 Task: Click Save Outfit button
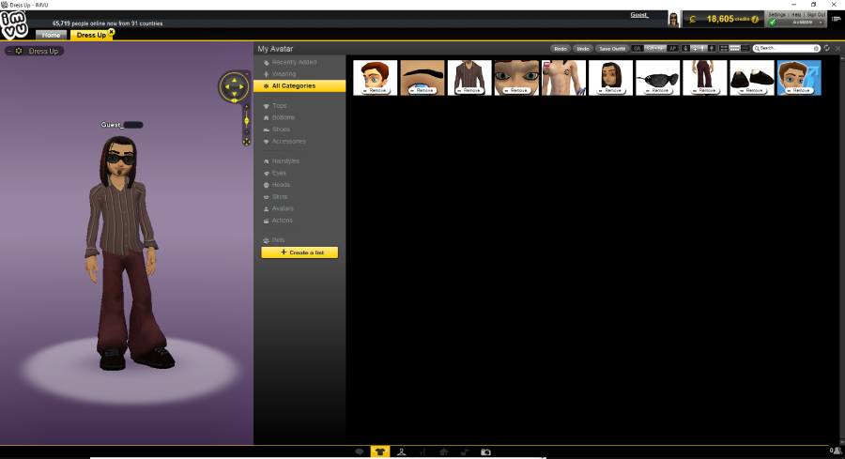612,49
